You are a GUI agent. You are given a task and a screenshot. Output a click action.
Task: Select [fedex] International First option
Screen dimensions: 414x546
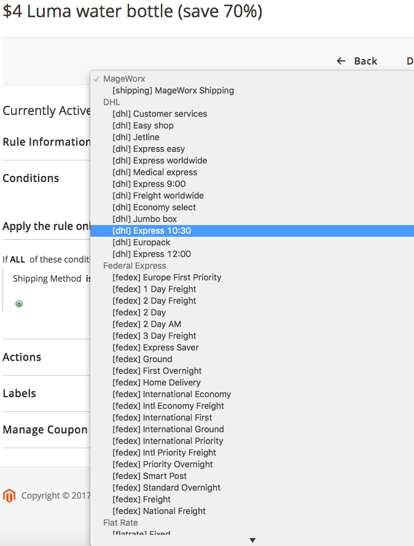(252, 417)
